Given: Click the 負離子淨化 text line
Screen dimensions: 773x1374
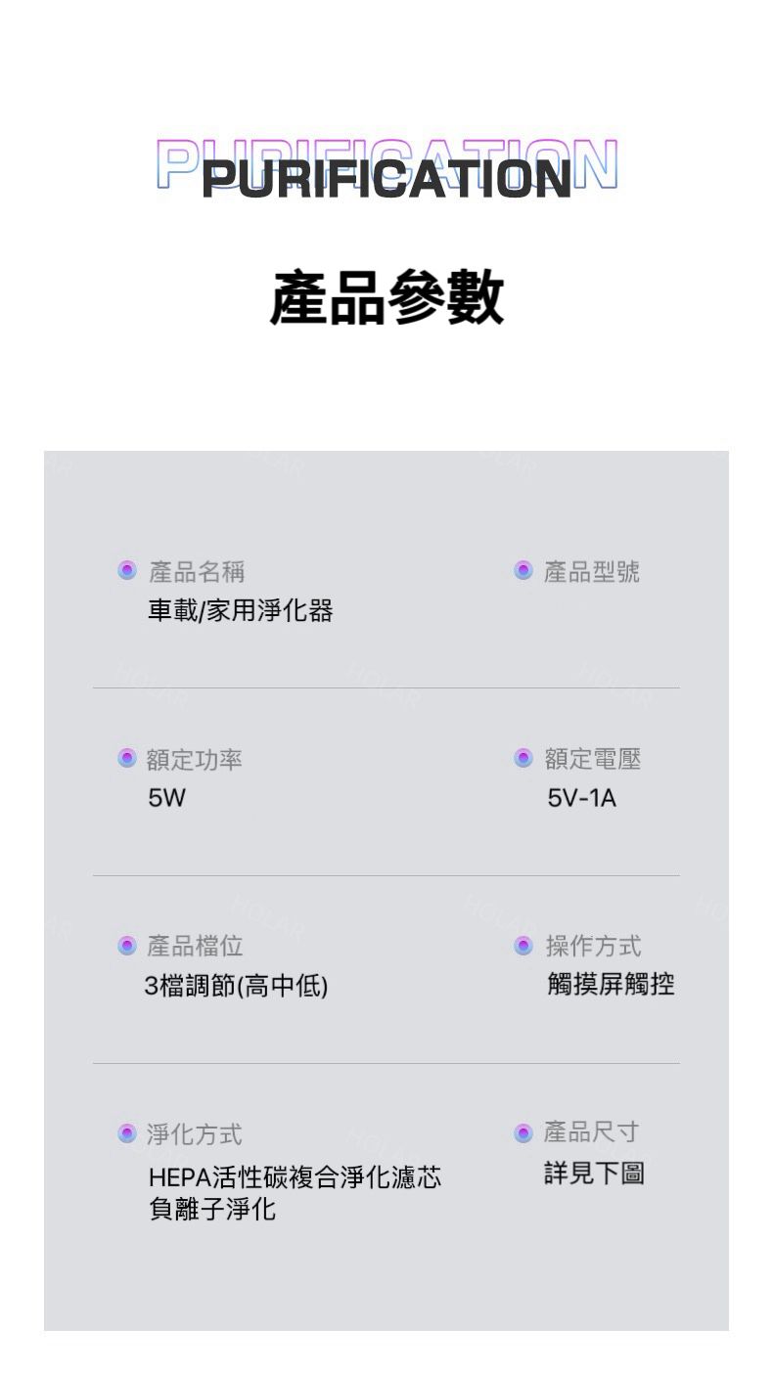Looking at the screenshot, I should 212,1210.
